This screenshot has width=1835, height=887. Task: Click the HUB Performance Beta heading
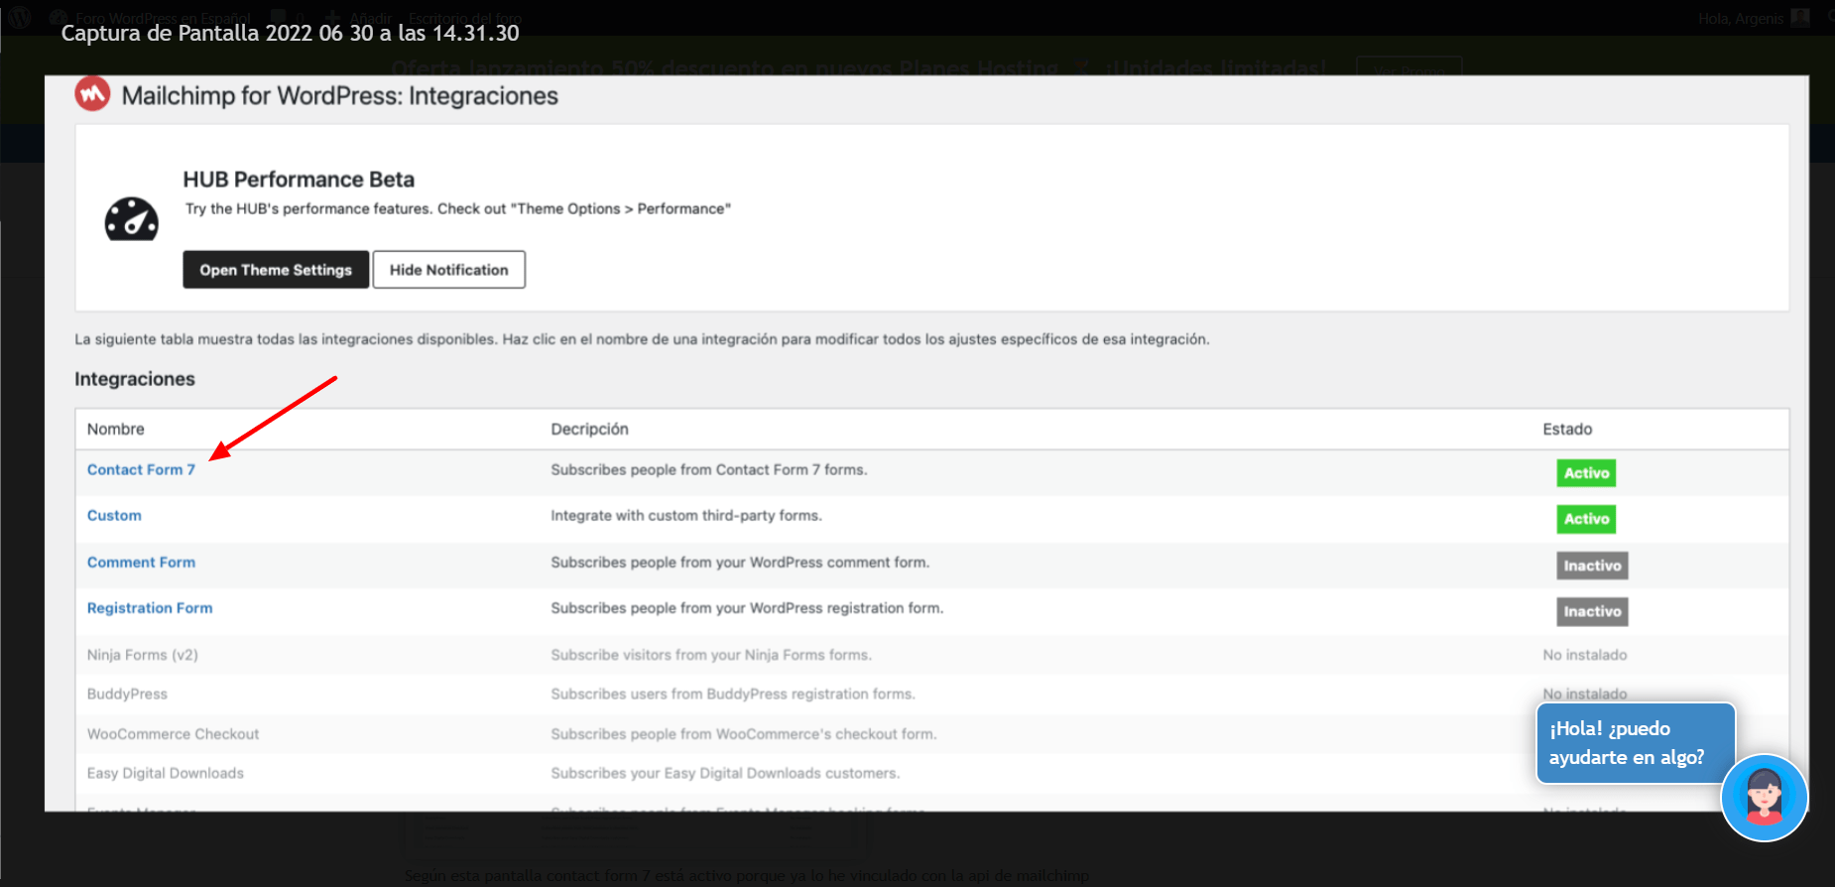coord(299,180)
